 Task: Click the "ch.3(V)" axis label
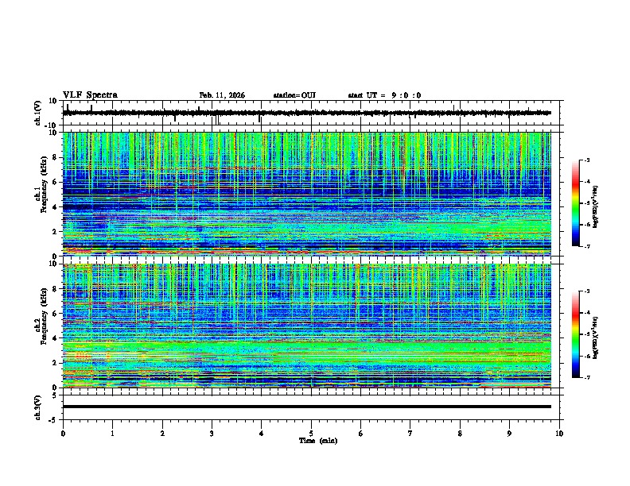point(38,407)
